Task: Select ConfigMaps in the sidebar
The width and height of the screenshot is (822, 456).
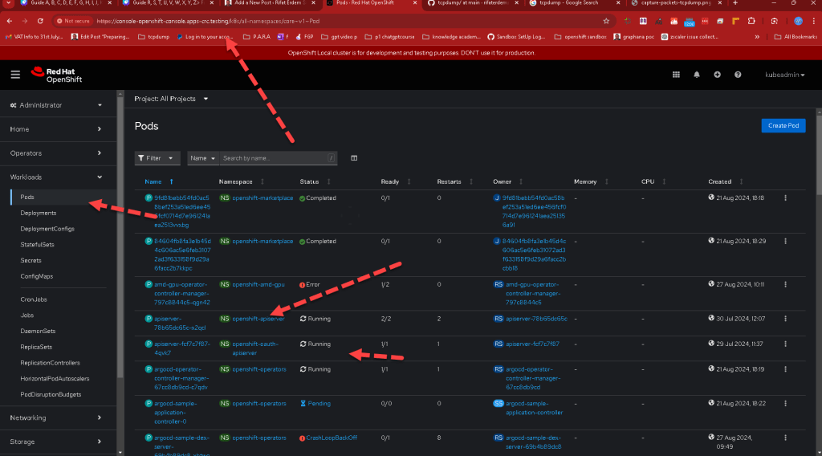Action: [37, 276]
